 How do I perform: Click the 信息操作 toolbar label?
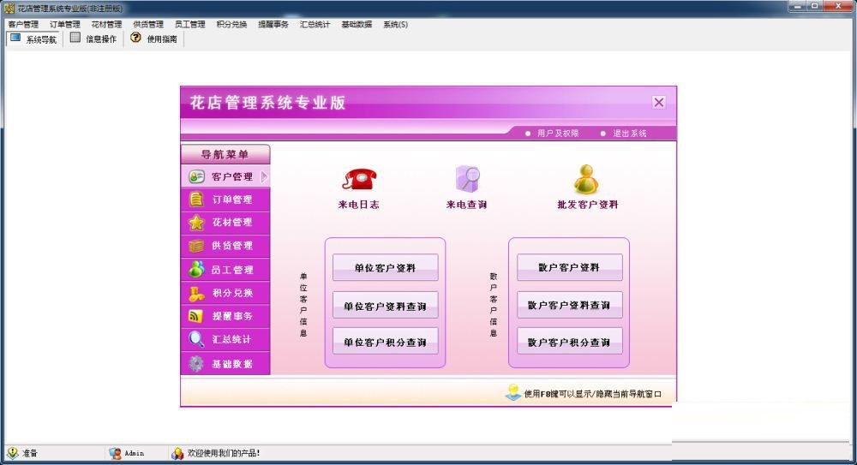click(x=101, y=39)
